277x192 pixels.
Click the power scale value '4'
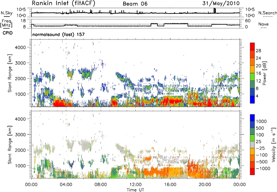pyautogui.click(x=257, y=96)
